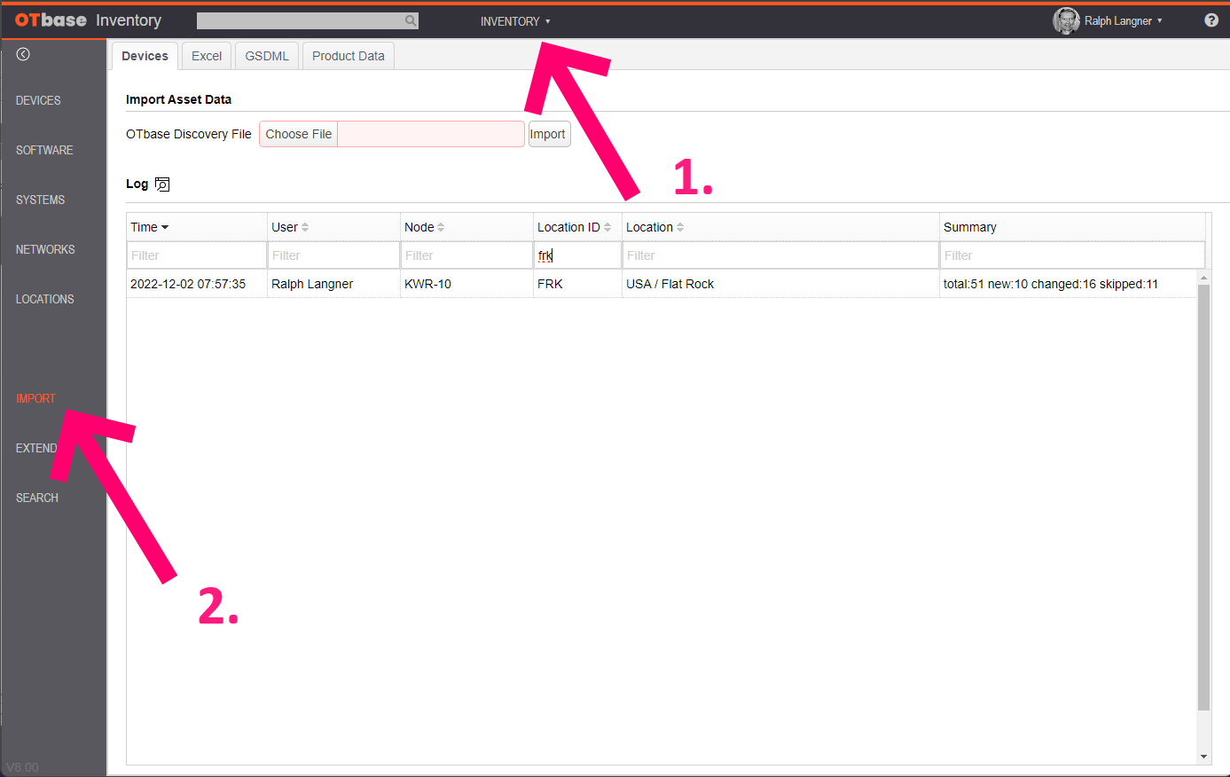Screen dimensions: 1230x777
Task: Click Ralph Langner avatar picture
Action: [1066, 20]
